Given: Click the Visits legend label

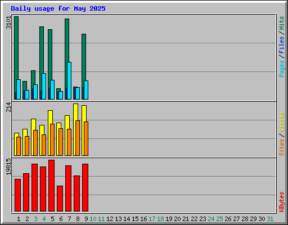Looking at the screenshot, I should [x=282, y=122].
